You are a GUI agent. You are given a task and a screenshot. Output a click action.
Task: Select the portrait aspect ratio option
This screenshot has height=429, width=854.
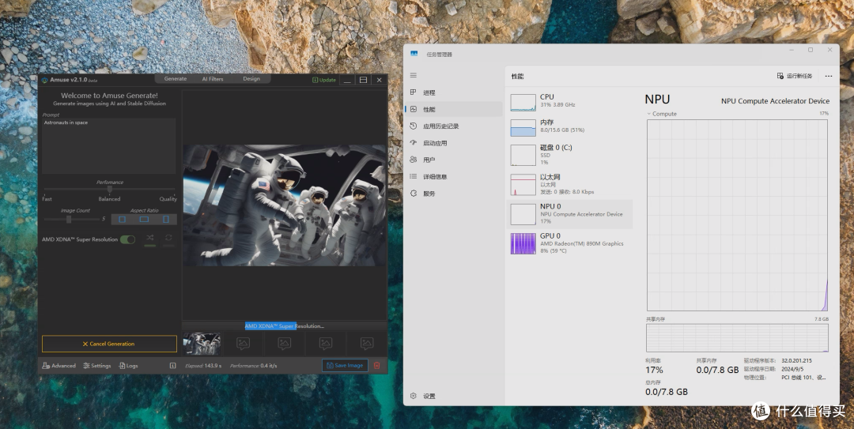point(165,220)
